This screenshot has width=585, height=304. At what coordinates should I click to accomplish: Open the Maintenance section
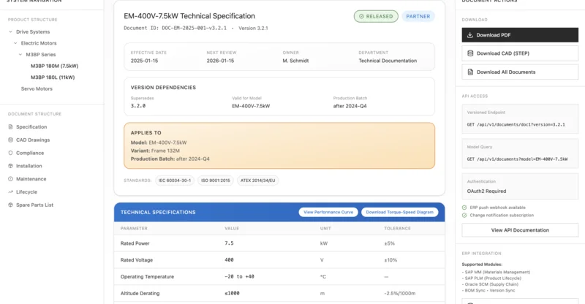31,179
